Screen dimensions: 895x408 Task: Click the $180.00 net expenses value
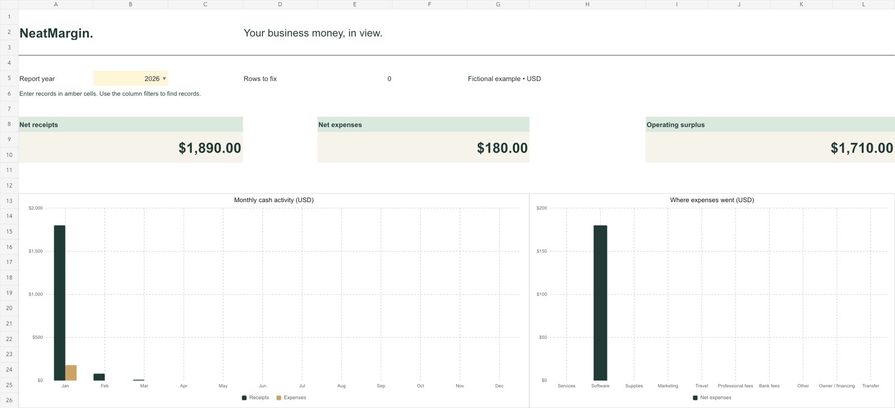click(x=502, y=148)
